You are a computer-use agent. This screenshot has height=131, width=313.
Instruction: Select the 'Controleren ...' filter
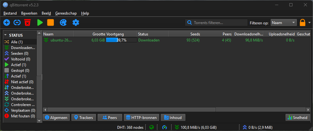[x=20, y=105]
